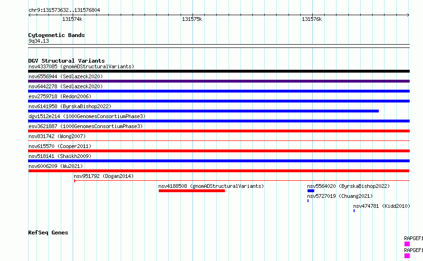
Task: Open the nsv518141 Shaikh2009 blue bar
Action: point(219,161)
